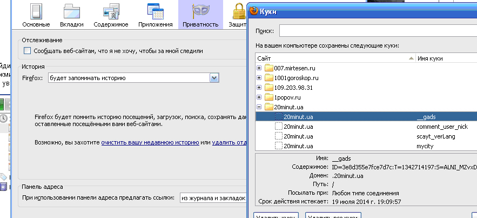Expand the 1001goroskop.ru tree node

coord(259,78)
